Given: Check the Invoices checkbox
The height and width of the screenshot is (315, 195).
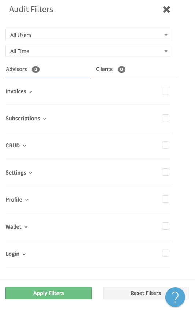Looking at the screenshot, I should [166, 91].
